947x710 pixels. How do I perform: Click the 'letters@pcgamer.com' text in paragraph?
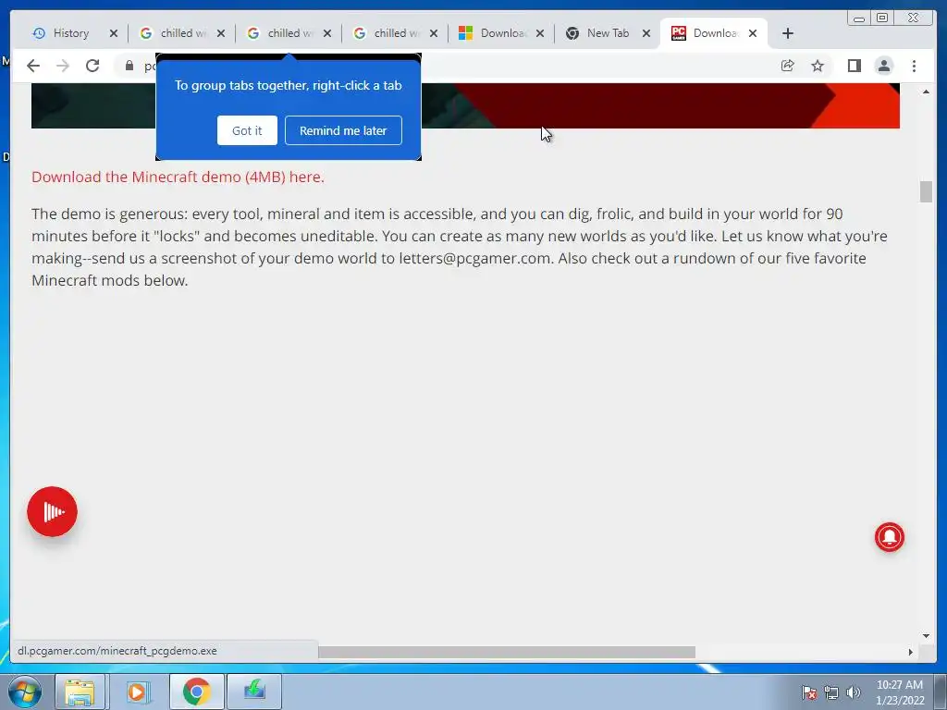[x=474, y=259]
